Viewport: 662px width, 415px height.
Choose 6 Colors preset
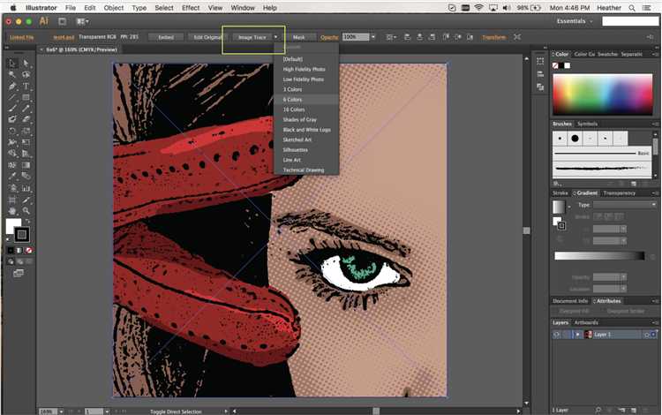306,100
